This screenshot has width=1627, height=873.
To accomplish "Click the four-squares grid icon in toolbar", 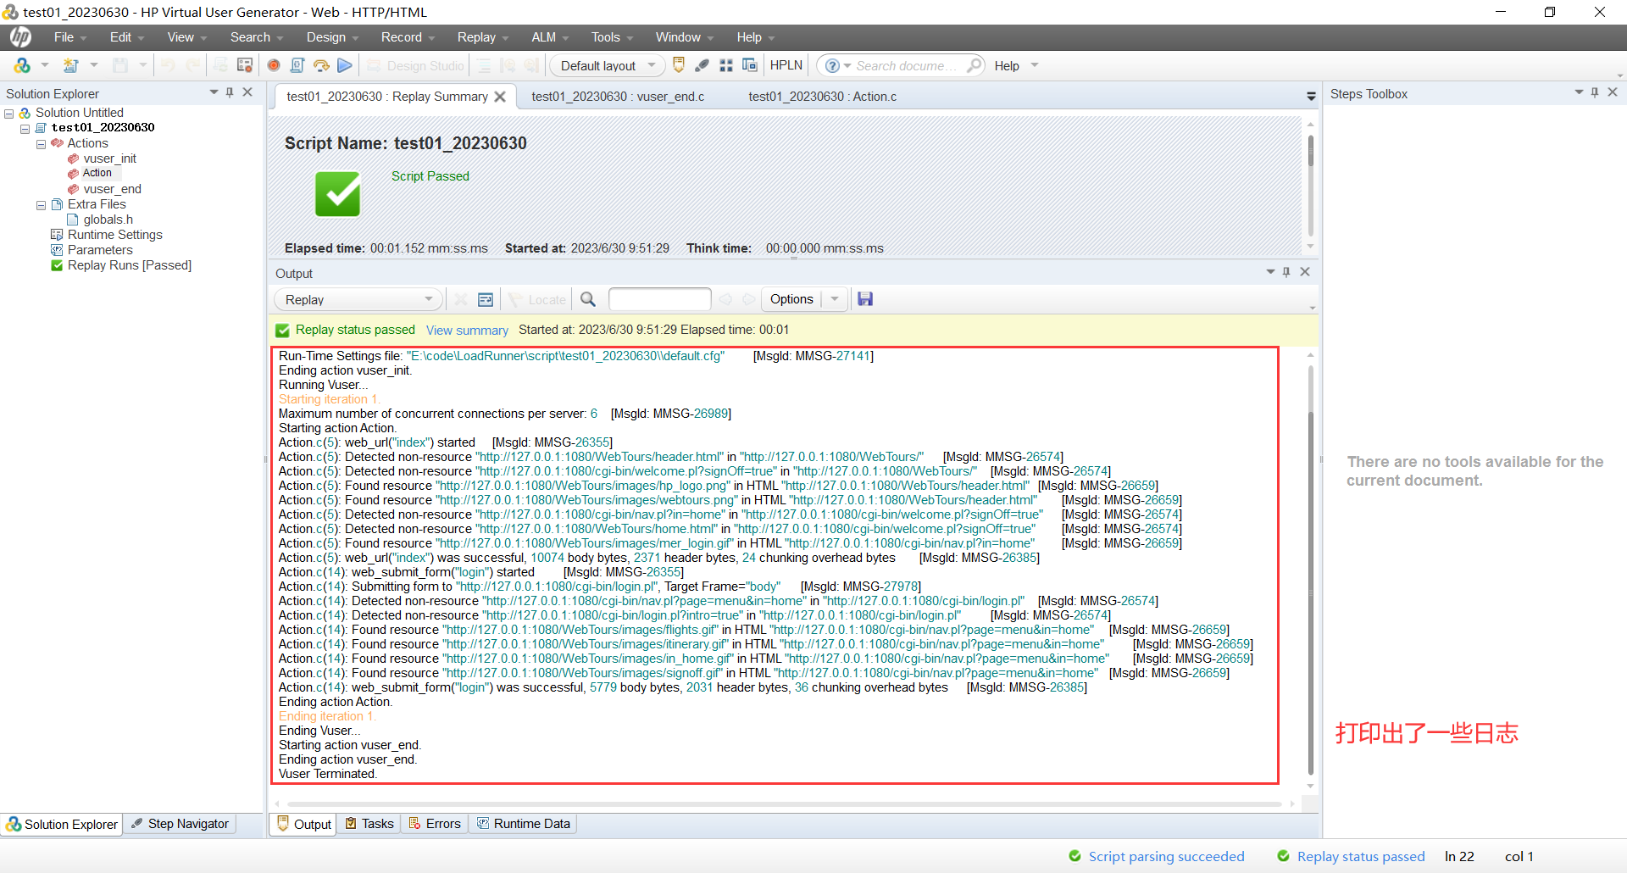I will [x=726, y=65].
